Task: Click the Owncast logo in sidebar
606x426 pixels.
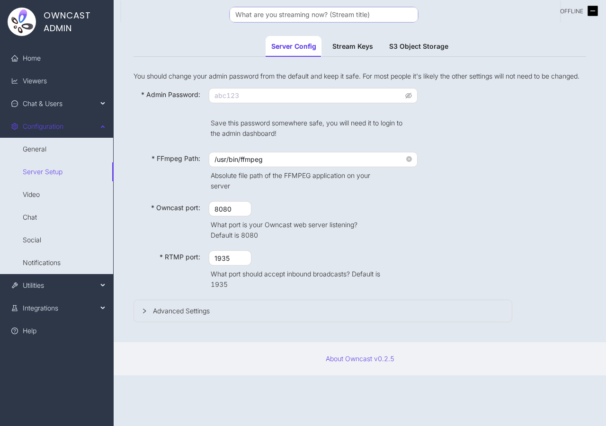Action: tap(22, 22)
